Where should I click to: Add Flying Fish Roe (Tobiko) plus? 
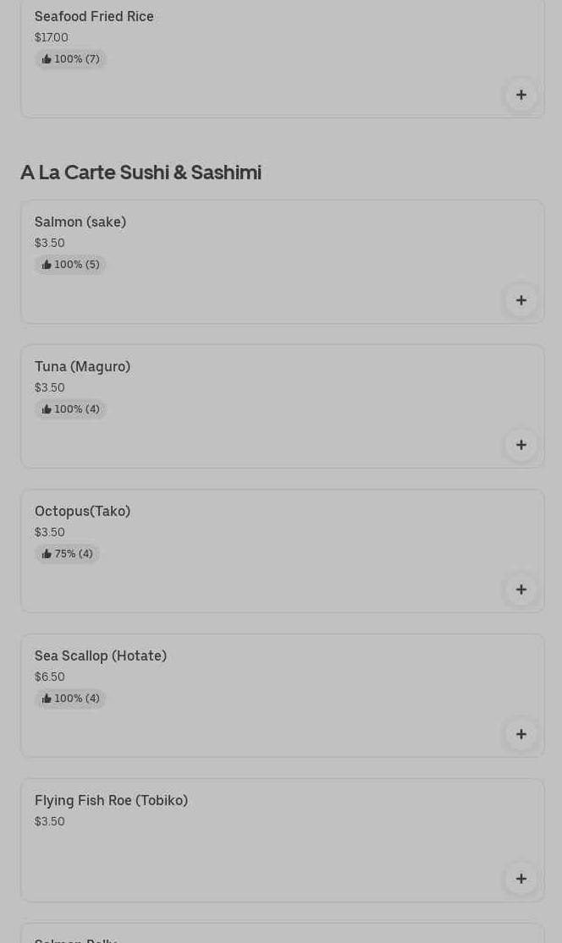[x=521, y=879]
